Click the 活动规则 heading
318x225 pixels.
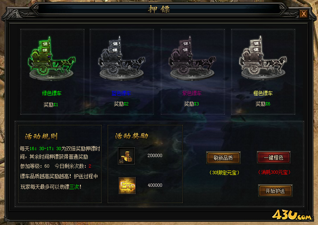(x=41, y=136)
